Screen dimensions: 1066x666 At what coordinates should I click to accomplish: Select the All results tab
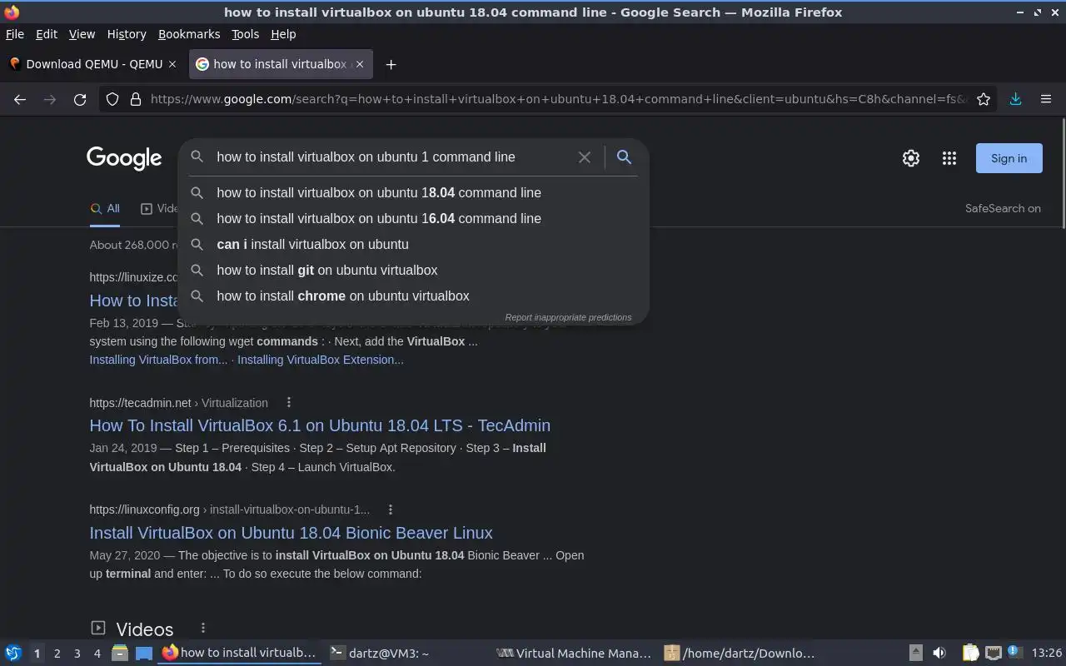pos(105,209)
